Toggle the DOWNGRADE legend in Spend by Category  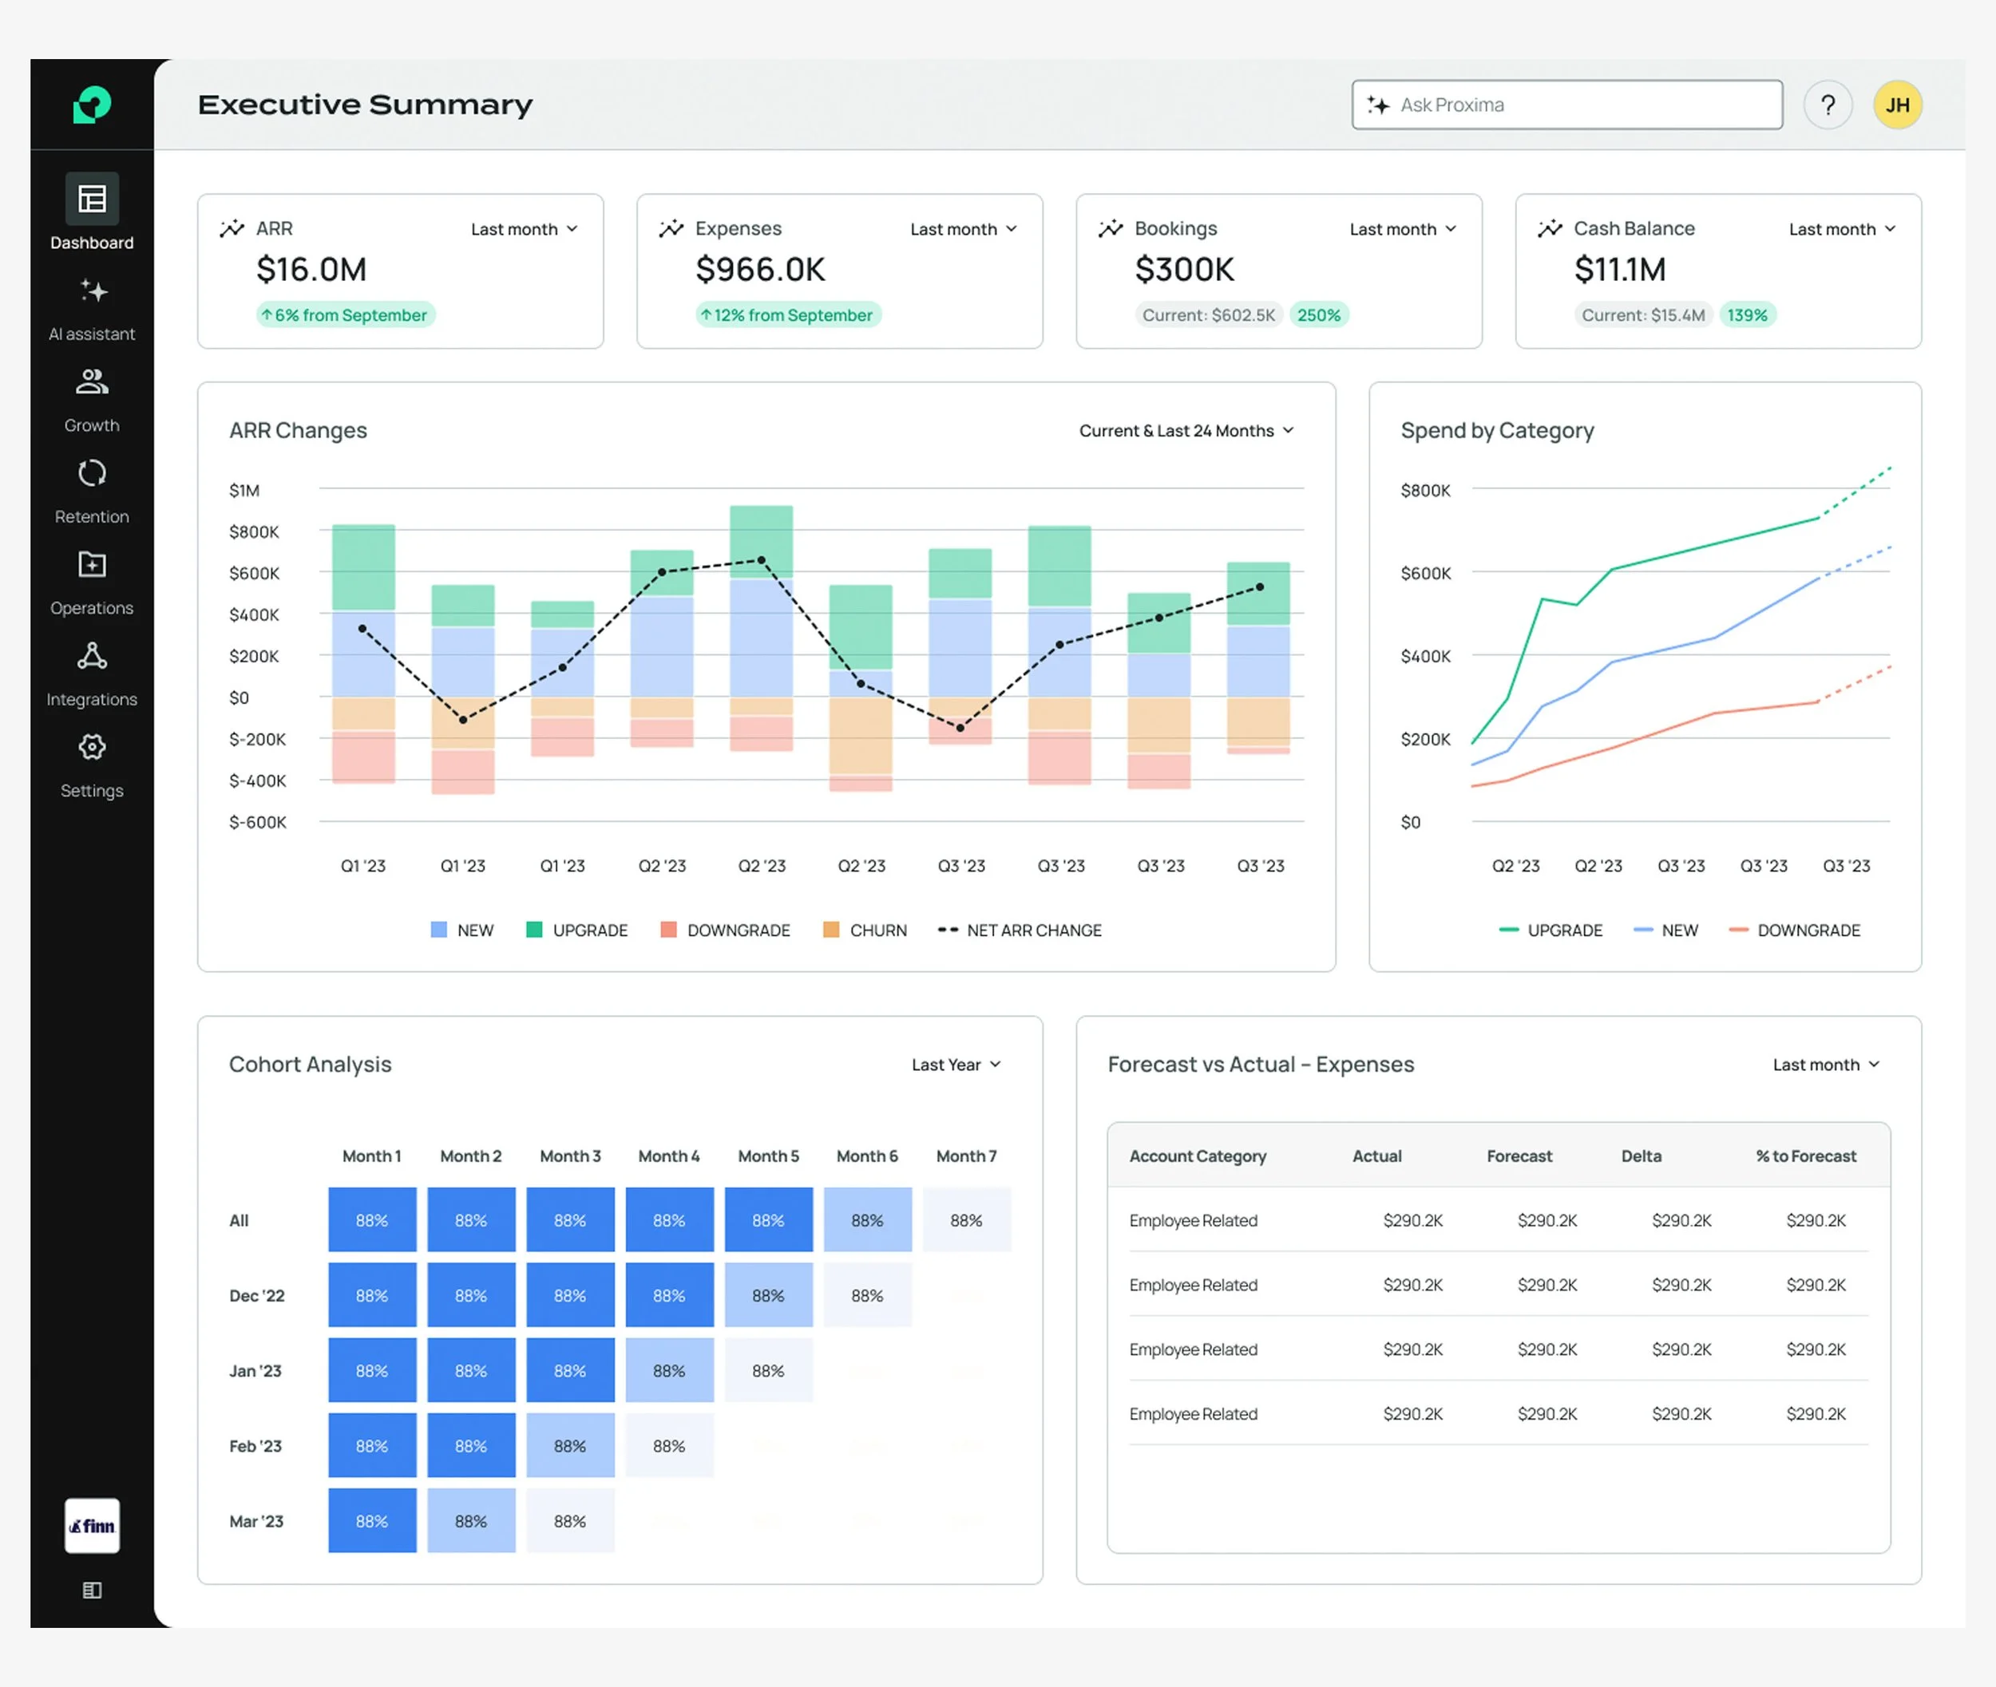(x=1794, y=930)
